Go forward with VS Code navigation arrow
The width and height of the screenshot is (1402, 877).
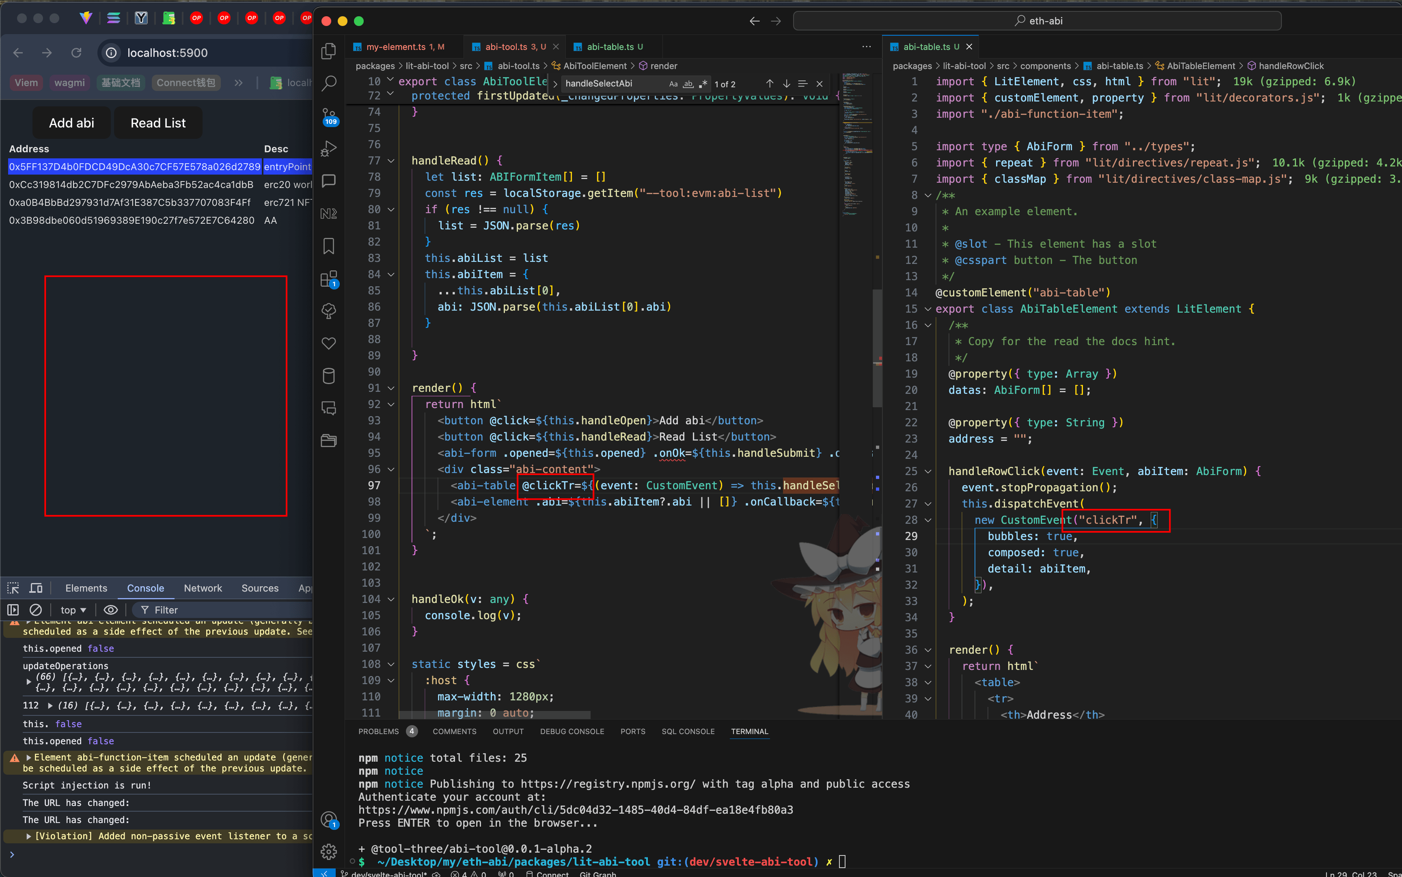click(776, 21)
